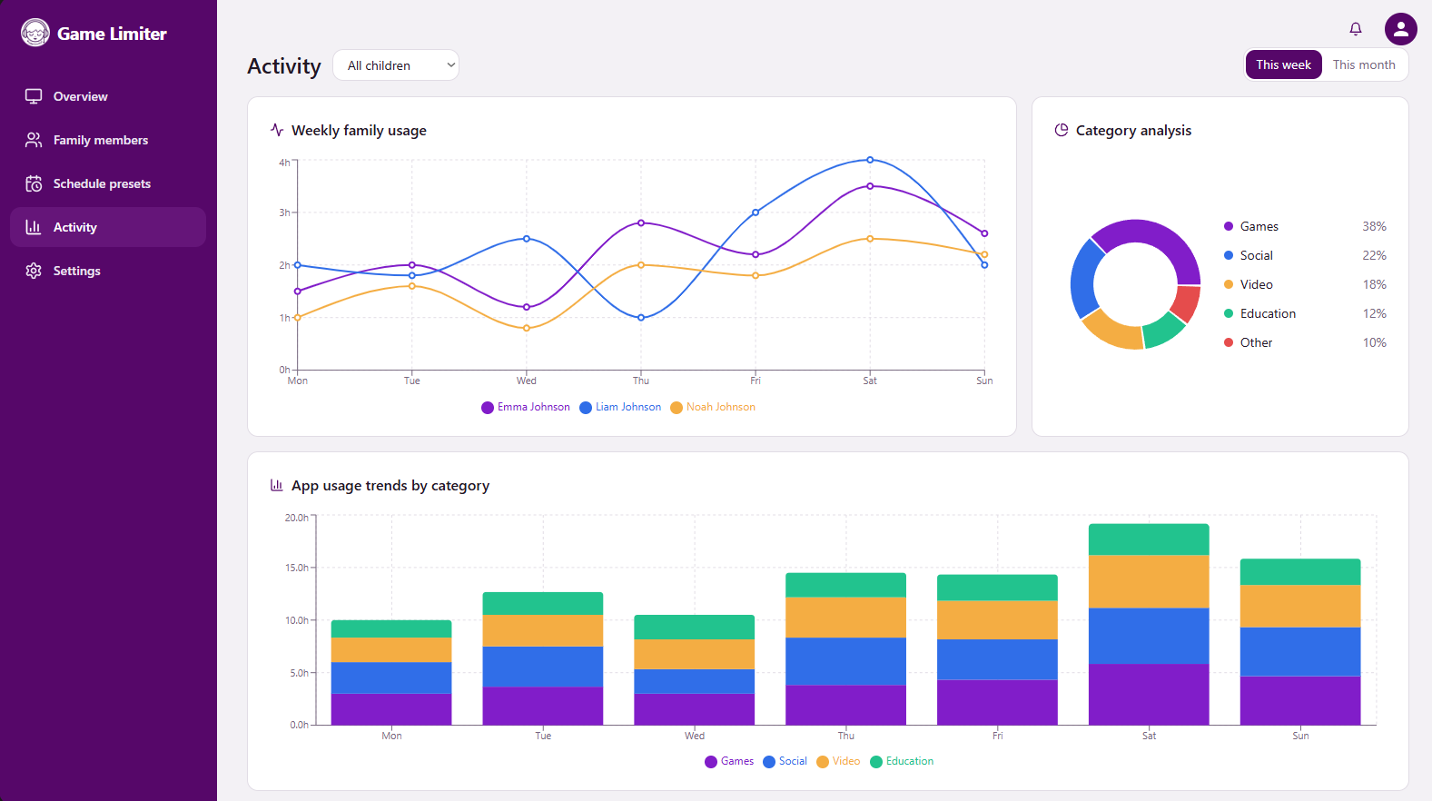This screenshot has height=801, width=1432.
Task: Toggle Games series in bar chart legend
Action: [x=729, y=761]
